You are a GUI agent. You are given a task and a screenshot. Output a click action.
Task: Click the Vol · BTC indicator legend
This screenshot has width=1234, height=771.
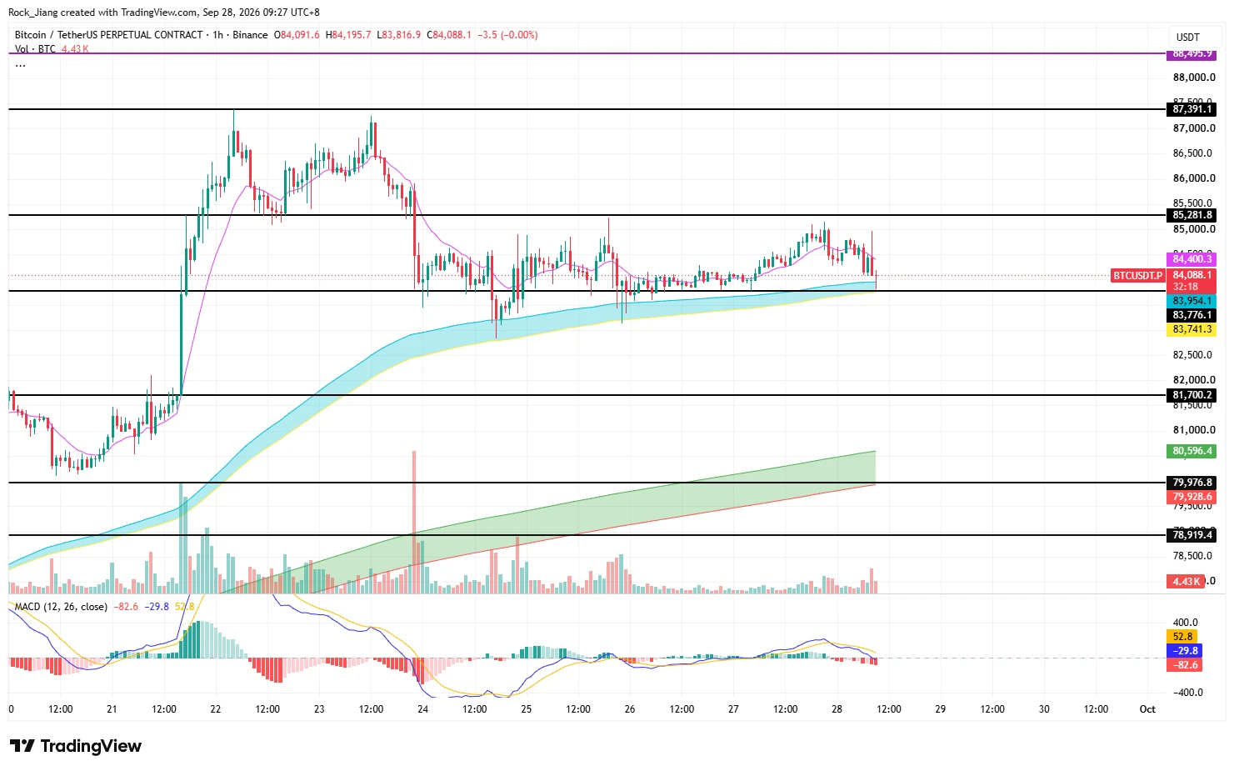pos(35,49)
